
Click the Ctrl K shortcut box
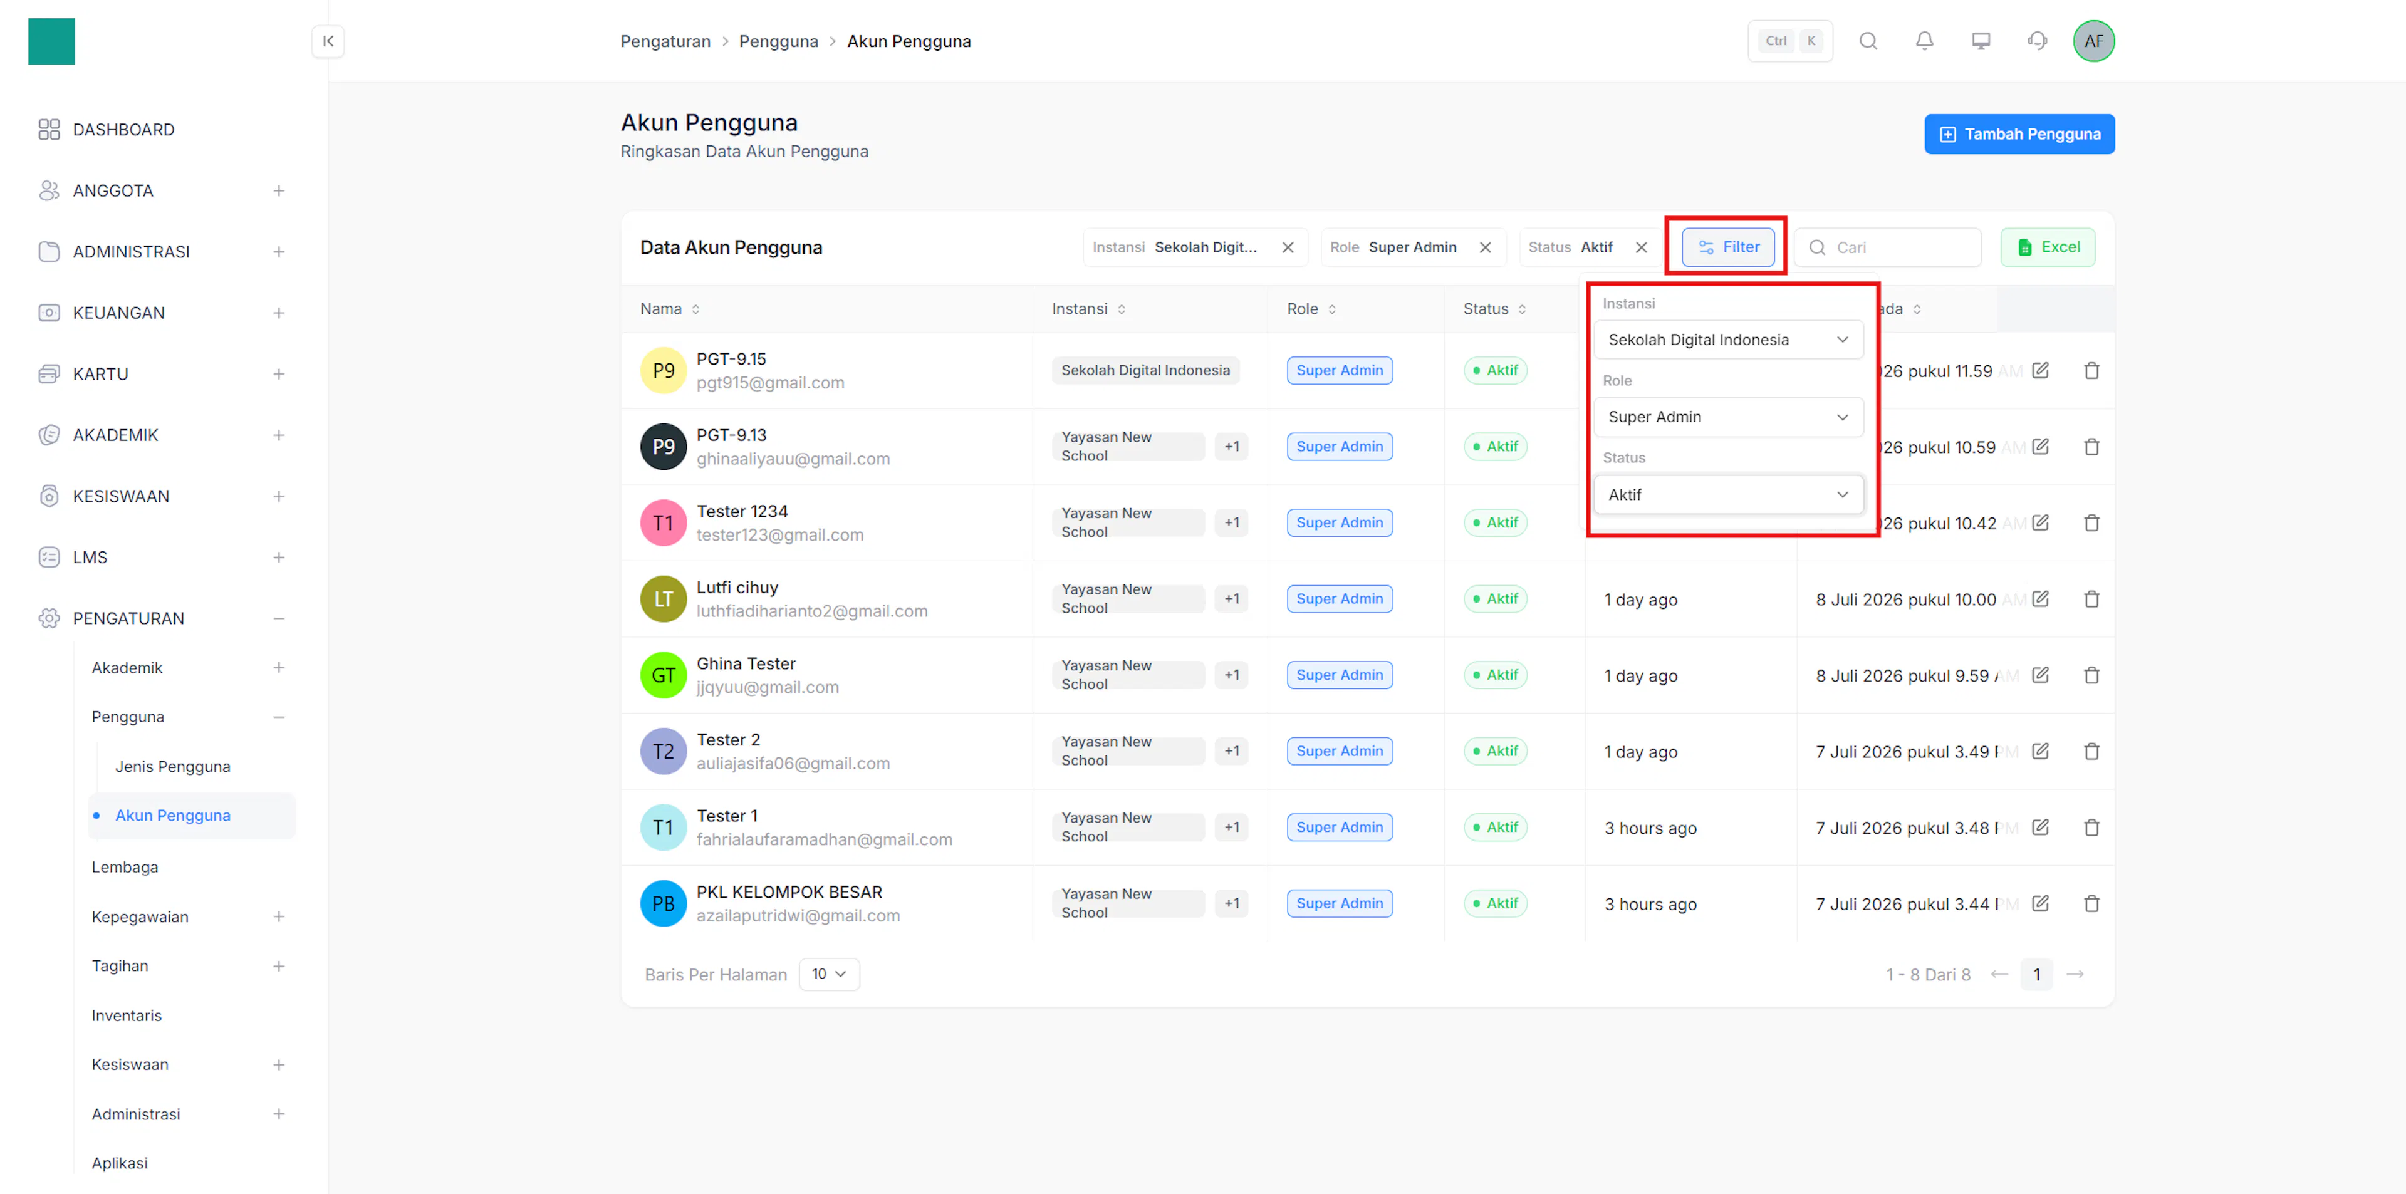[1789, 41]
